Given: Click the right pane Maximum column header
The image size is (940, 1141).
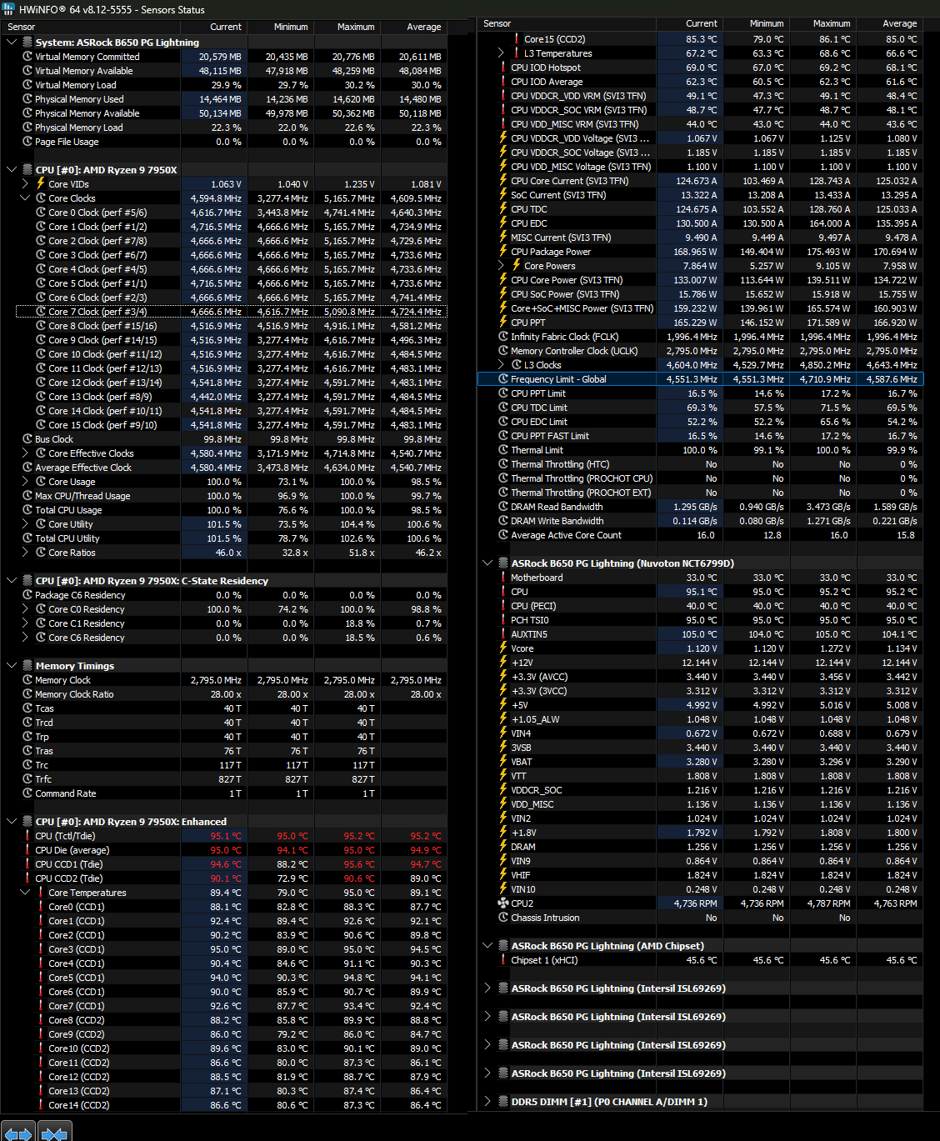Looking at the screenshot, I should pyautogui.click(x=822, y=23).
